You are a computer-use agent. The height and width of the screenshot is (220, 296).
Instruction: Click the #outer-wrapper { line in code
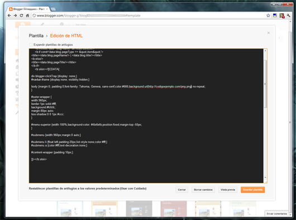point(41,97)
